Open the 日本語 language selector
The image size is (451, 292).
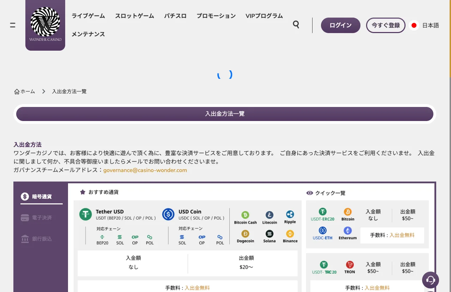424,25
